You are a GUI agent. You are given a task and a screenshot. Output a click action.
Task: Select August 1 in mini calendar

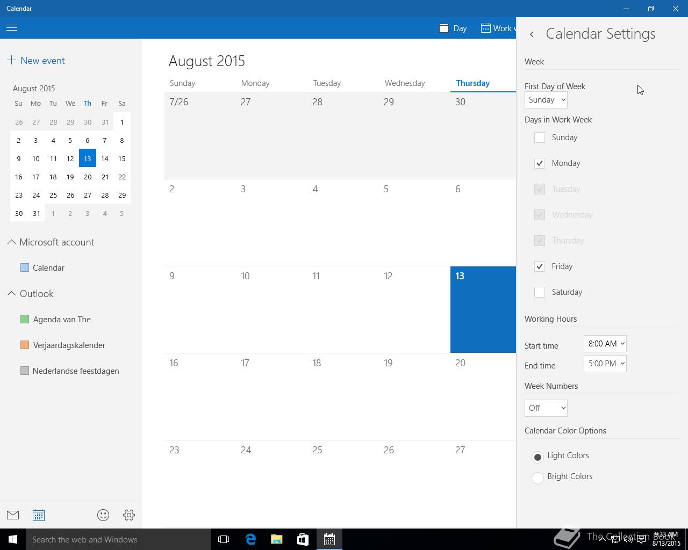[122, 122]
